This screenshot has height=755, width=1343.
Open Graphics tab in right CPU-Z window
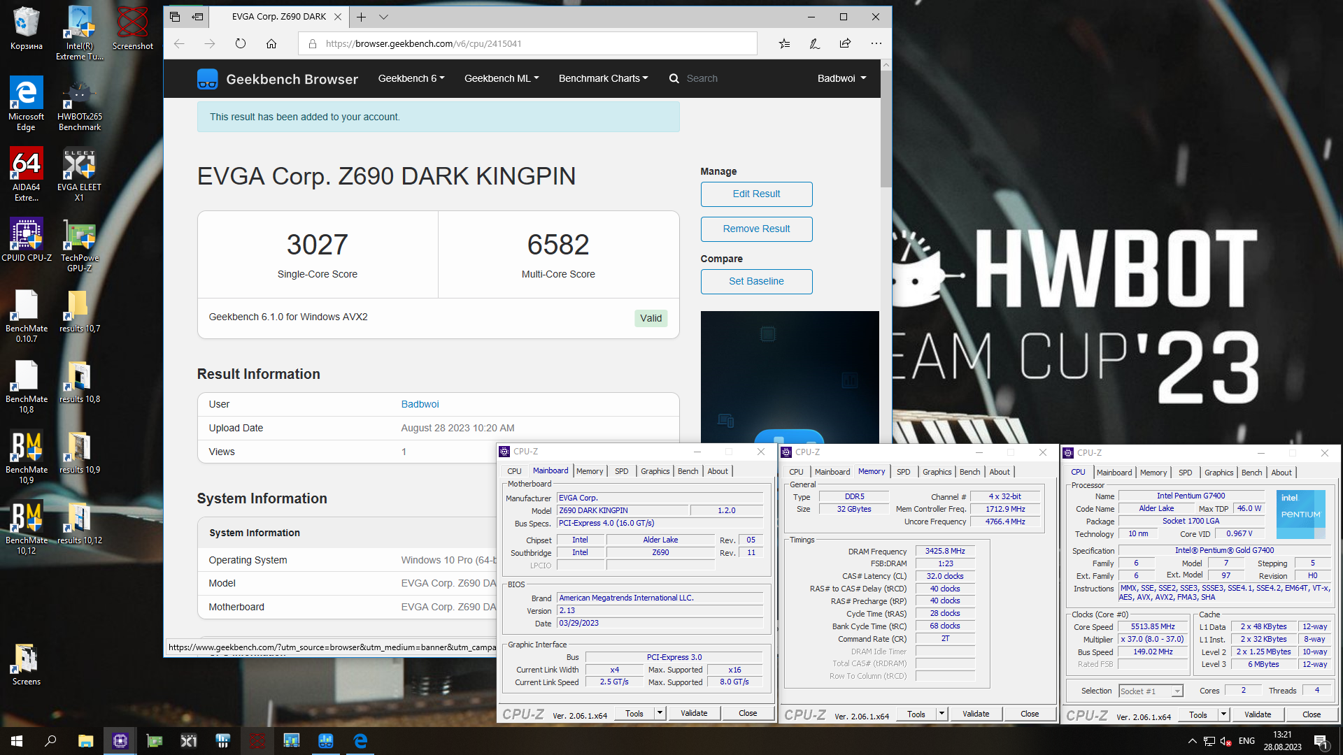[x=1218, y=473]
